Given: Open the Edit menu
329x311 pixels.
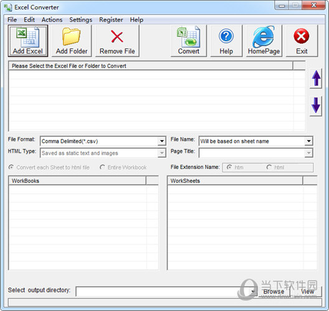Looking at the screenshot, I should [x=29, y=20].
